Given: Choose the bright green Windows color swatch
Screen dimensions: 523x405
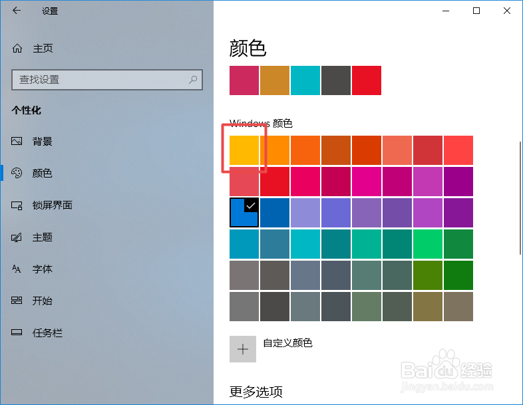Looking at the screenshot, I should [428, 244].
